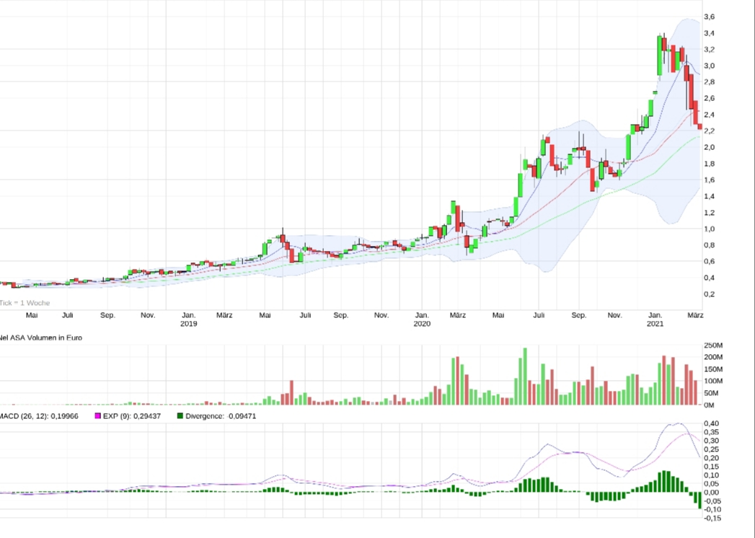Screen dimensions: 755x538
Task: Click the 1,0 price axis label
Action: [709, 229]
